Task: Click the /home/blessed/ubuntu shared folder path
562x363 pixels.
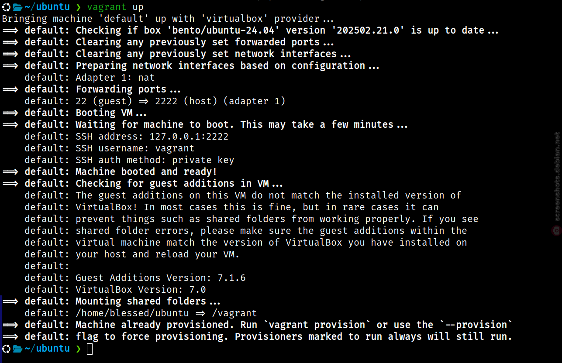Action: (132, 313)
